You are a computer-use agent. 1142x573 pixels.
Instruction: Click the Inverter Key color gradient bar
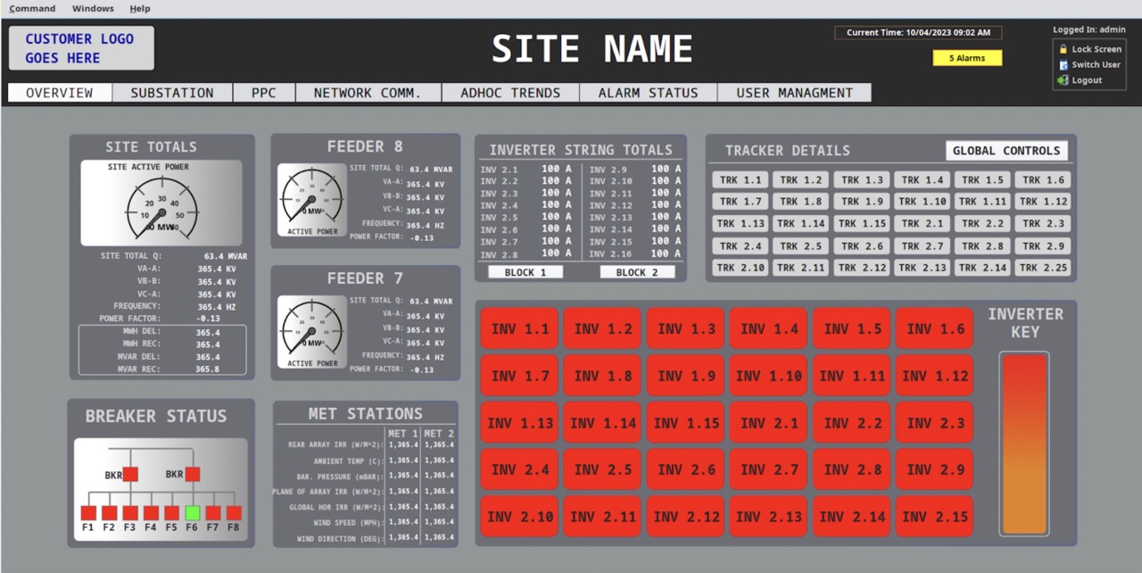point(1024,444)
